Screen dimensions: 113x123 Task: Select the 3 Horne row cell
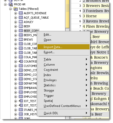coord(96,16)
